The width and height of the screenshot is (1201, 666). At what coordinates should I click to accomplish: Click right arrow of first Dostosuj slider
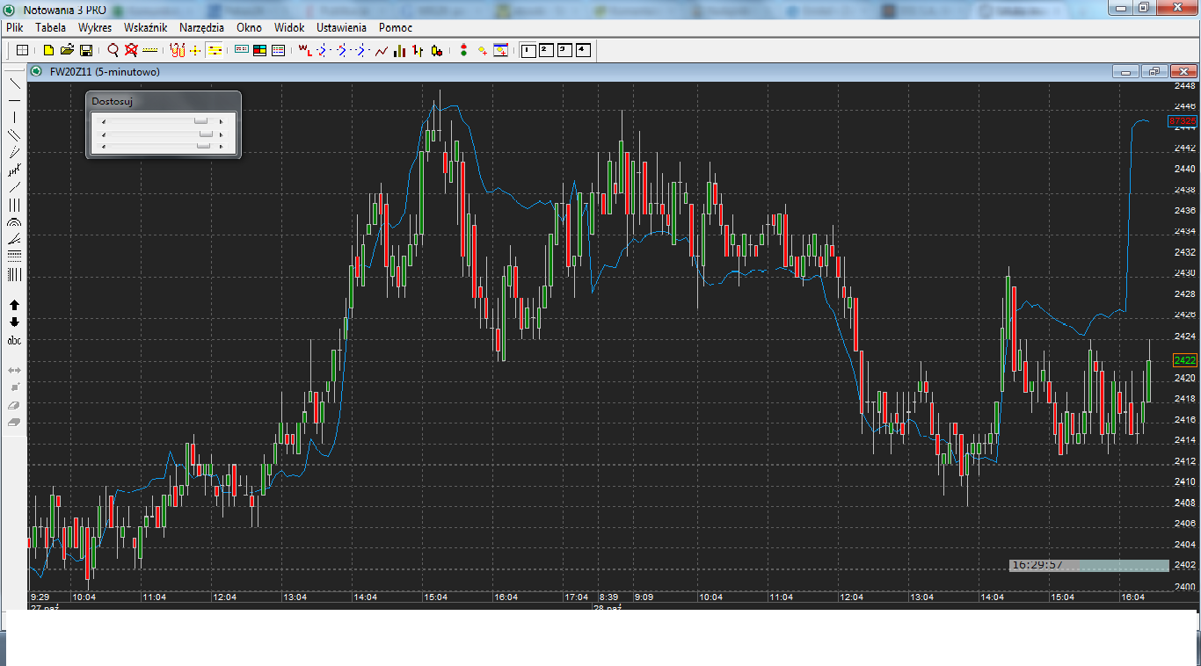pyautogui.click(x=222, y=122)
